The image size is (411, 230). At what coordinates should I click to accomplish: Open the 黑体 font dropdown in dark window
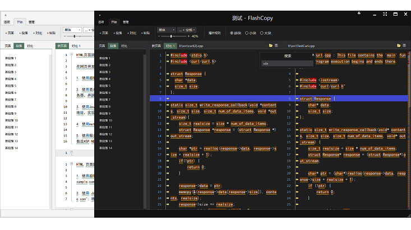[x=165, y=30]
